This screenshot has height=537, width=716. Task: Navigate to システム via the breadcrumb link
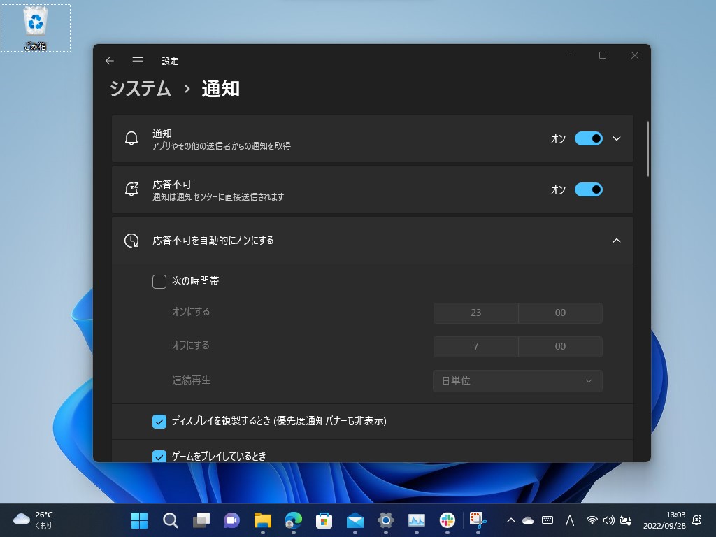[x=138, y=89]
